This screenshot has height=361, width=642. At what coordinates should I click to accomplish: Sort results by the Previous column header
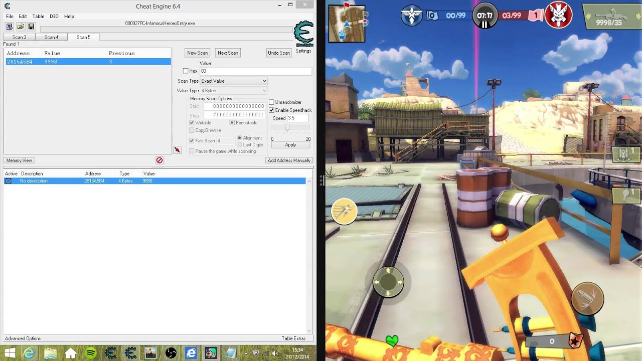click(121, 53)
